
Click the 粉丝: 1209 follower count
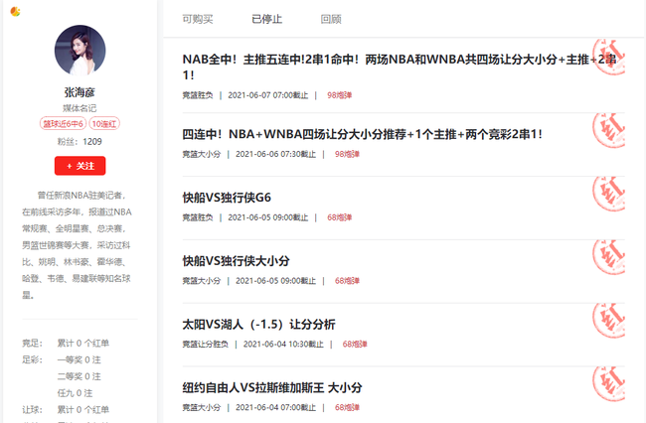(x=80, y=142)
